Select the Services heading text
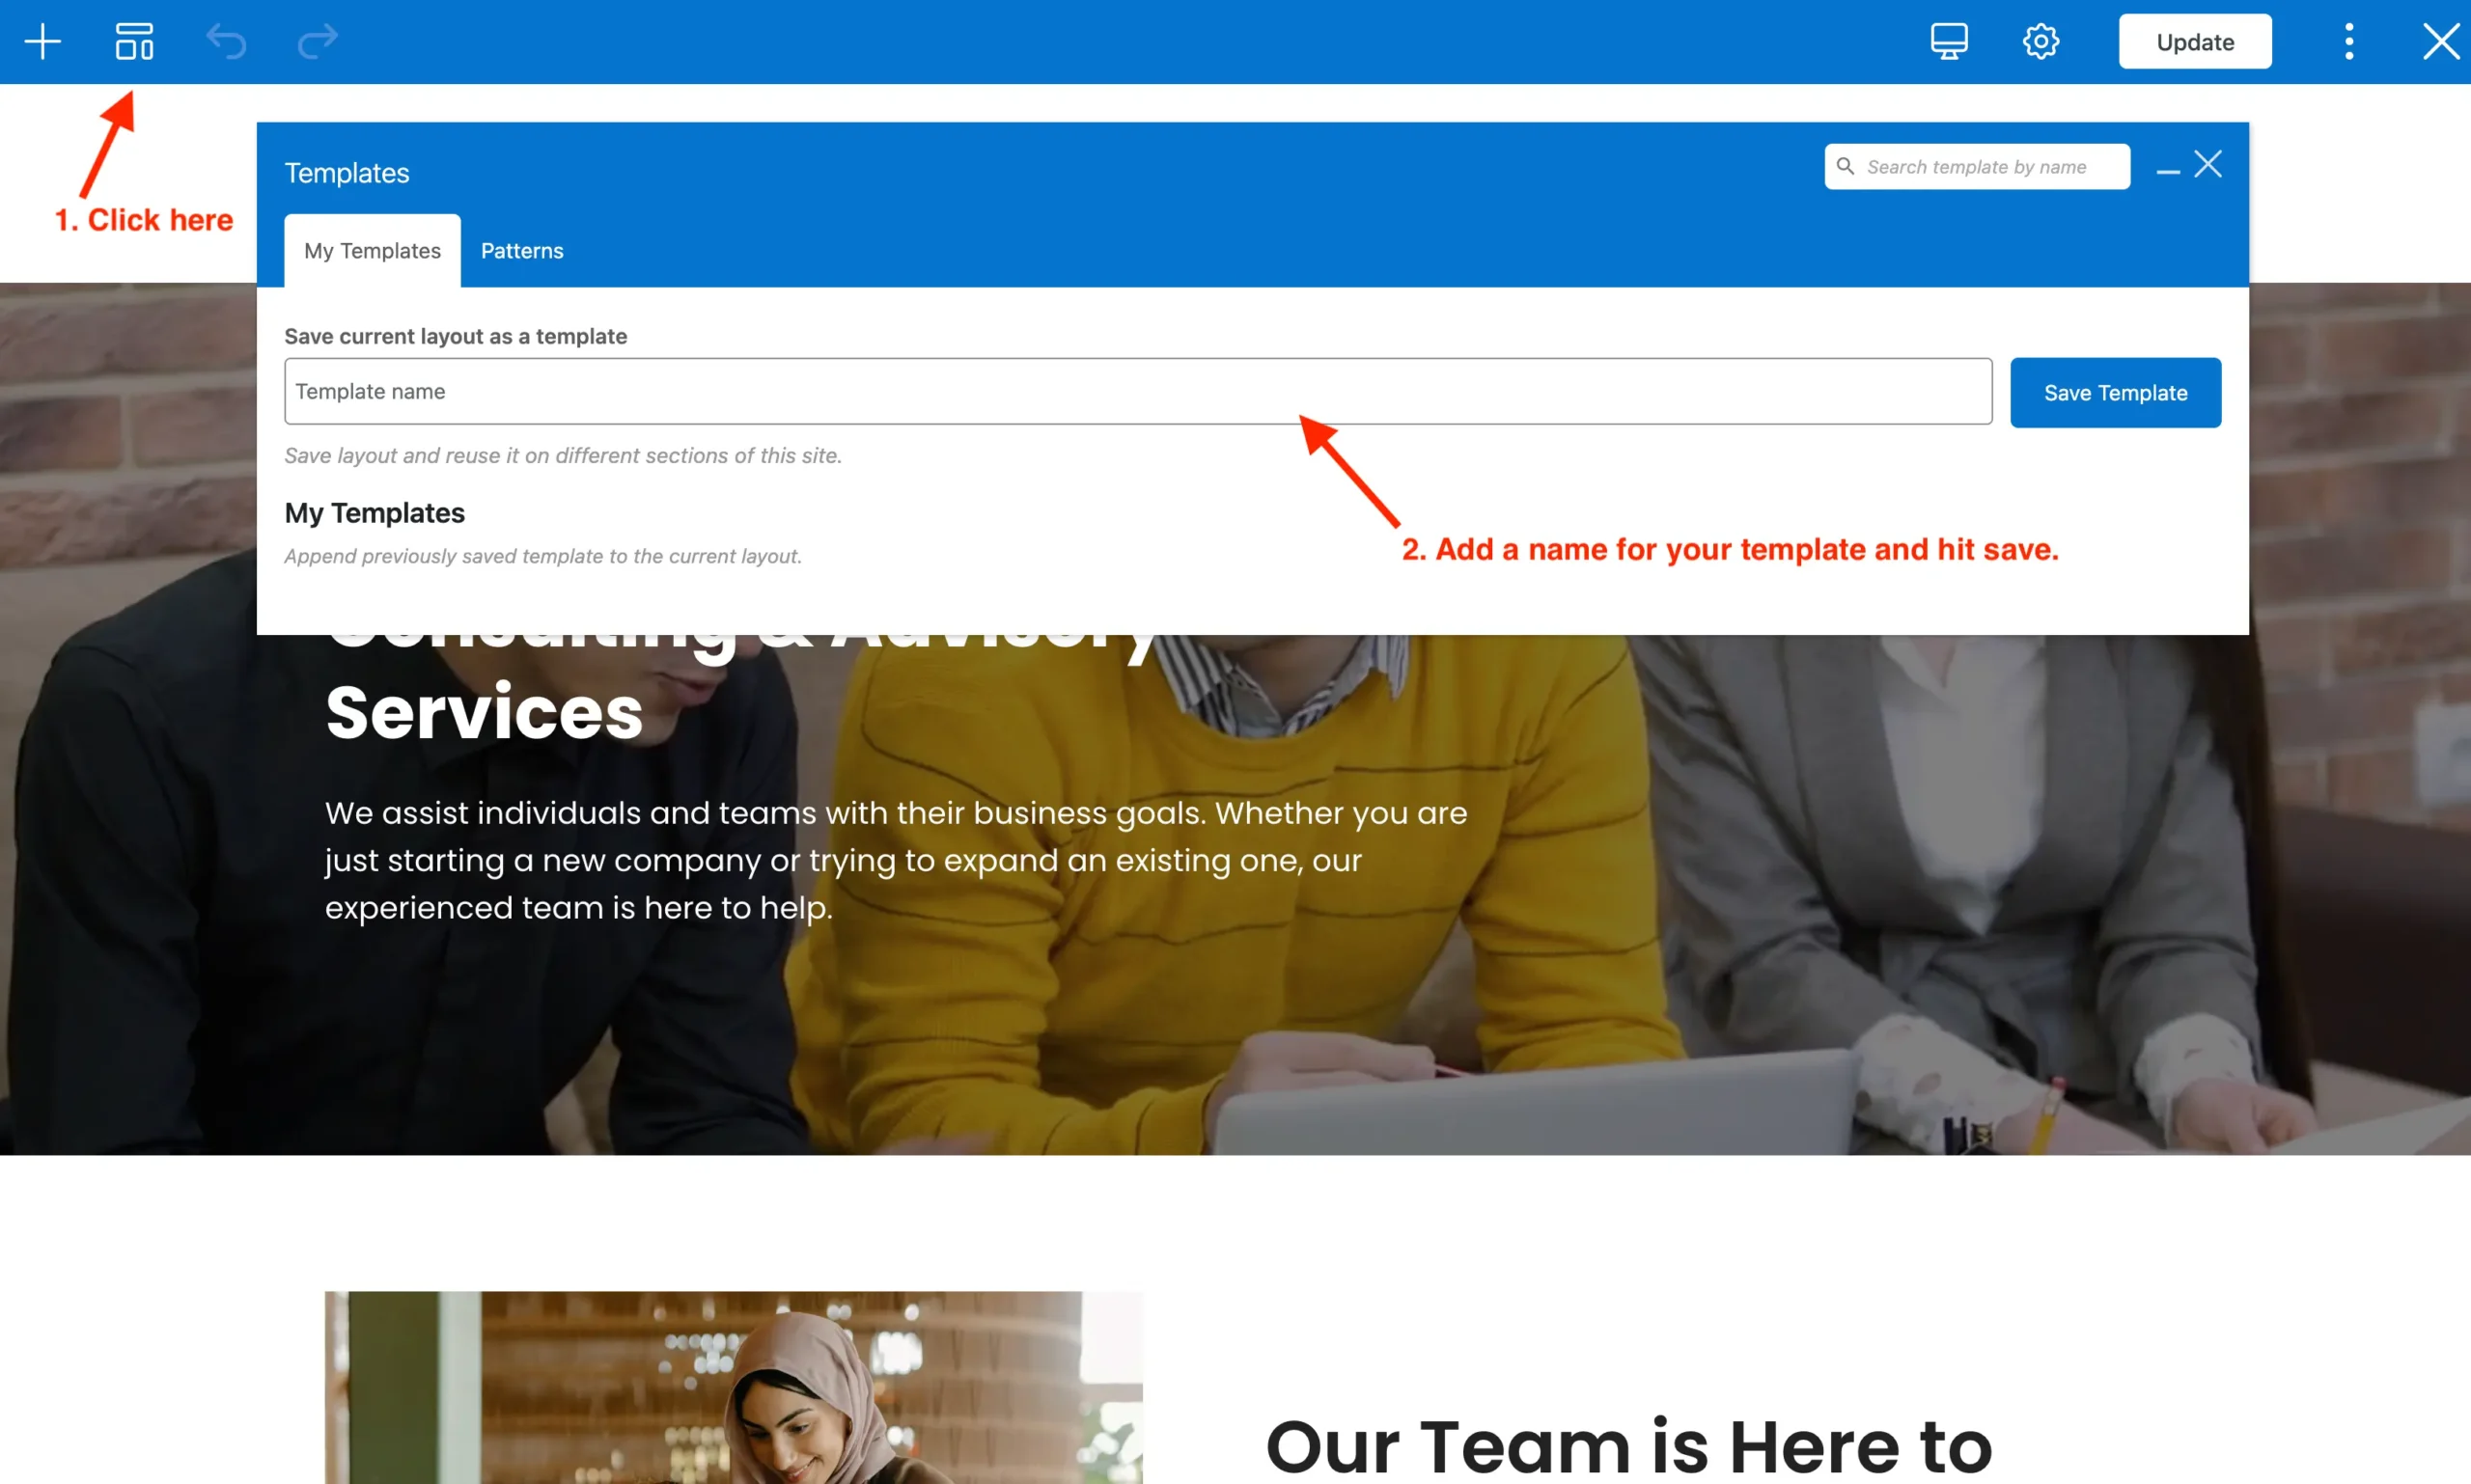 [x=485, y=712]
